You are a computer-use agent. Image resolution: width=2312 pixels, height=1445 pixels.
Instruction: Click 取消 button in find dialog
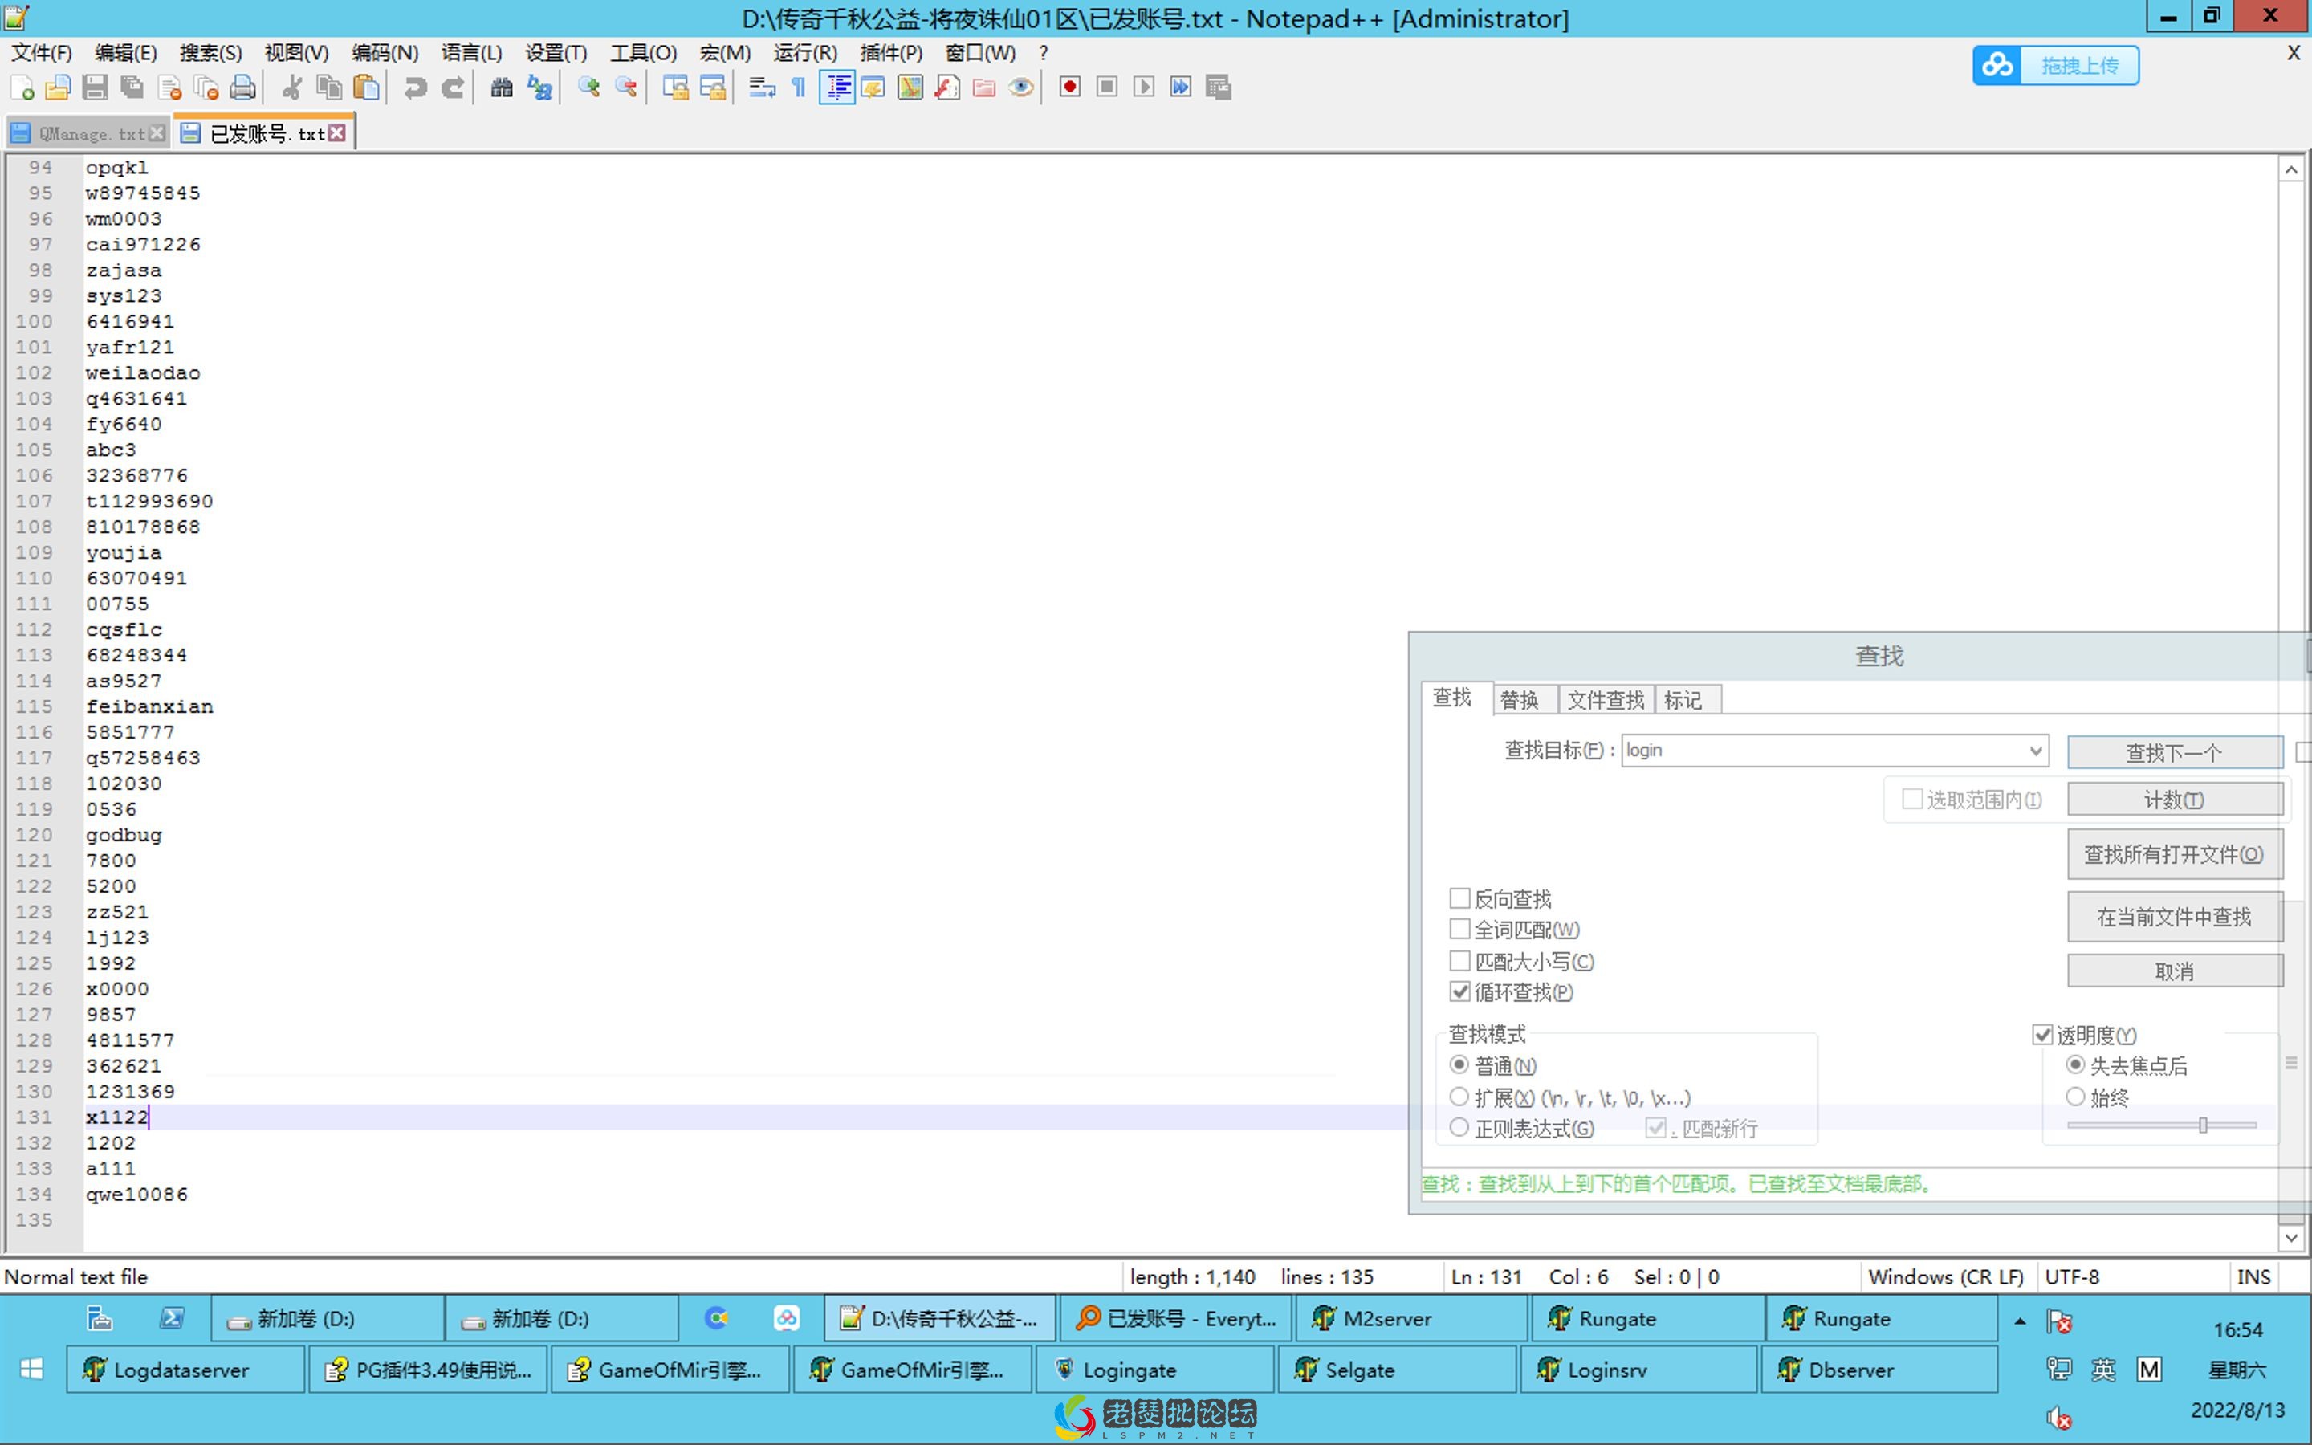coord(2175,972)
